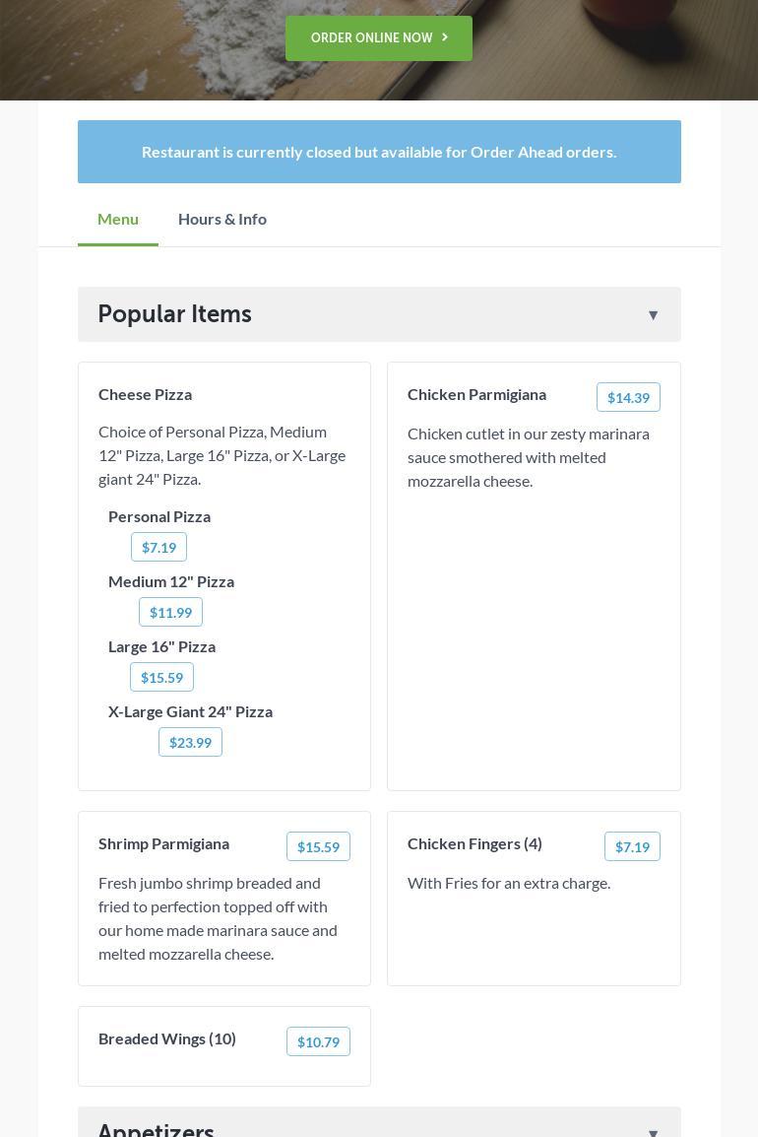Open the Cheese Pizza item title
This screenshot has height=1137, width=758.
(145, 394)
